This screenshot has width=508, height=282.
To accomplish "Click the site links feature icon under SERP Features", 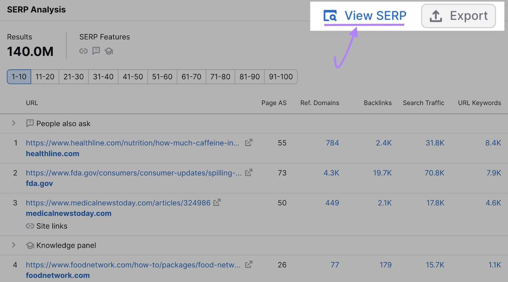I will click(x=83, y=51).
